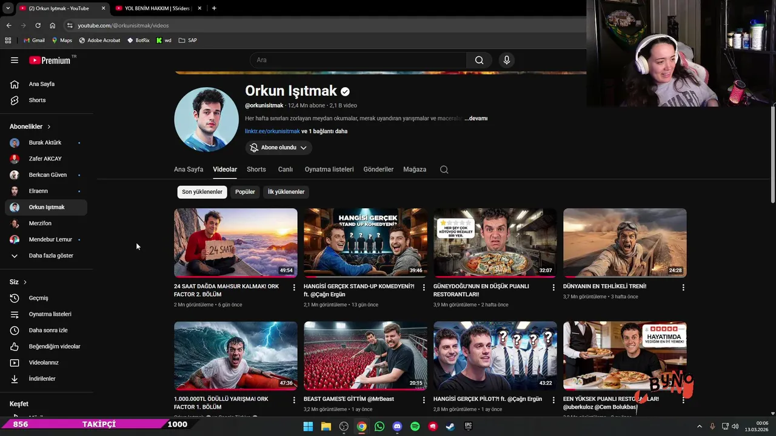Click the search magnifier button
This screenshot has height=436, width=776.
[479, 60]
